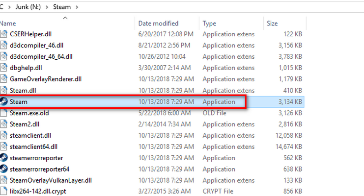Click Steam folder in address path
This screenshot has width=364, height=196.
pos(62,7)
